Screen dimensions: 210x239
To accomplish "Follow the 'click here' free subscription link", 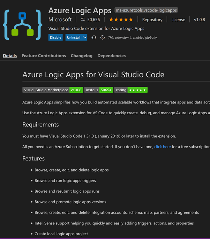I will tap(163, 147).
